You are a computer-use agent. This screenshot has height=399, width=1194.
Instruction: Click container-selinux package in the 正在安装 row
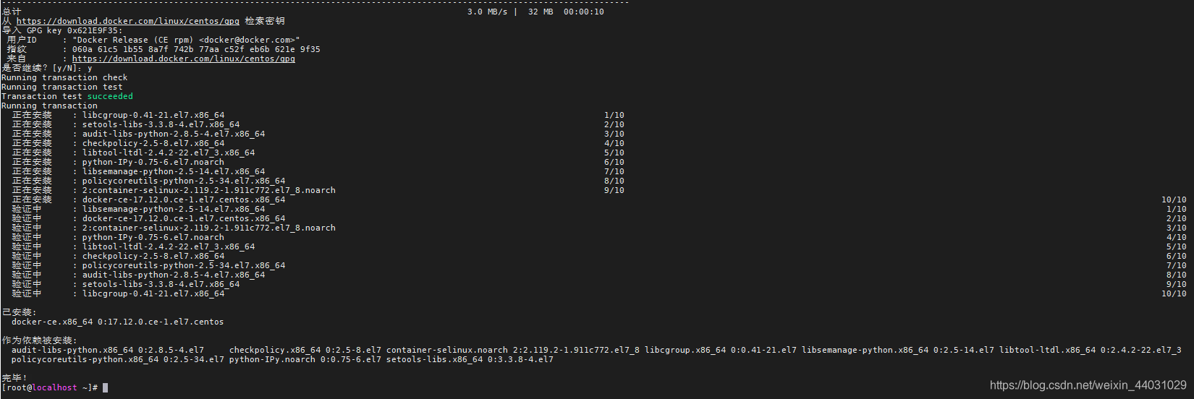[x=209, y=190]
